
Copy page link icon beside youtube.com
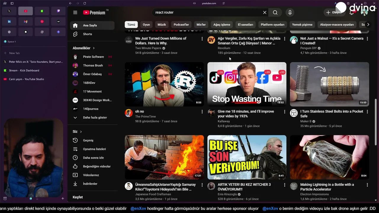(x=194, y=3)
